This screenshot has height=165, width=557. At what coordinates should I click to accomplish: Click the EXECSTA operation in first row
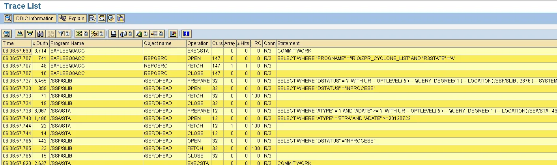coord(198,51)
